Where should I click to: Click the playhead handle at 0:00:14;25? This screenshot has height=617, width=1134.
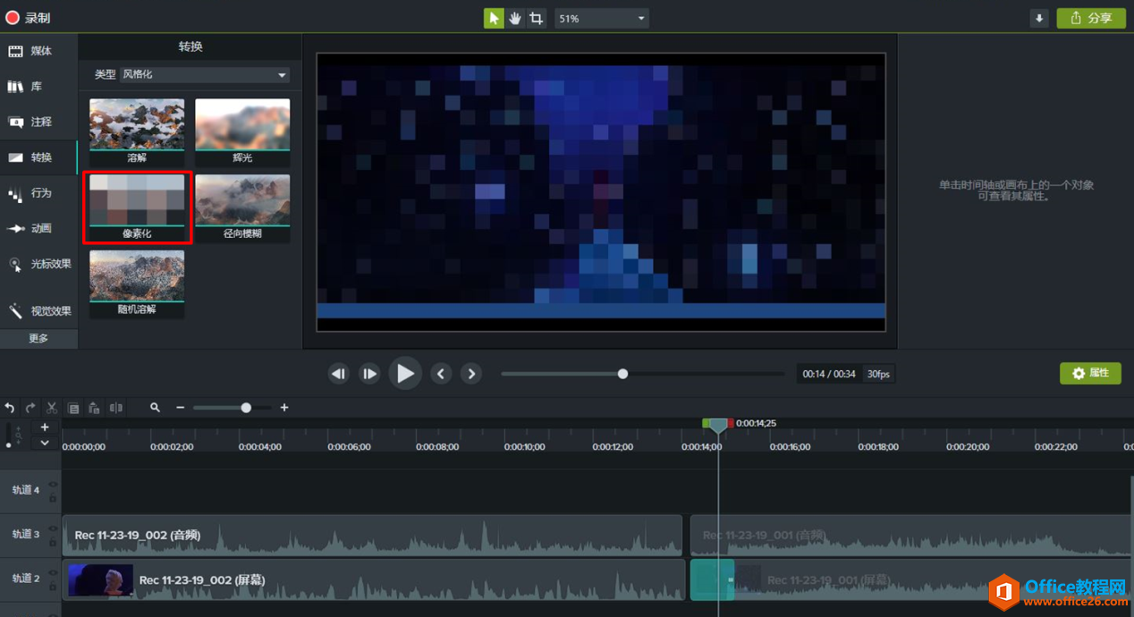click(718, 427)
